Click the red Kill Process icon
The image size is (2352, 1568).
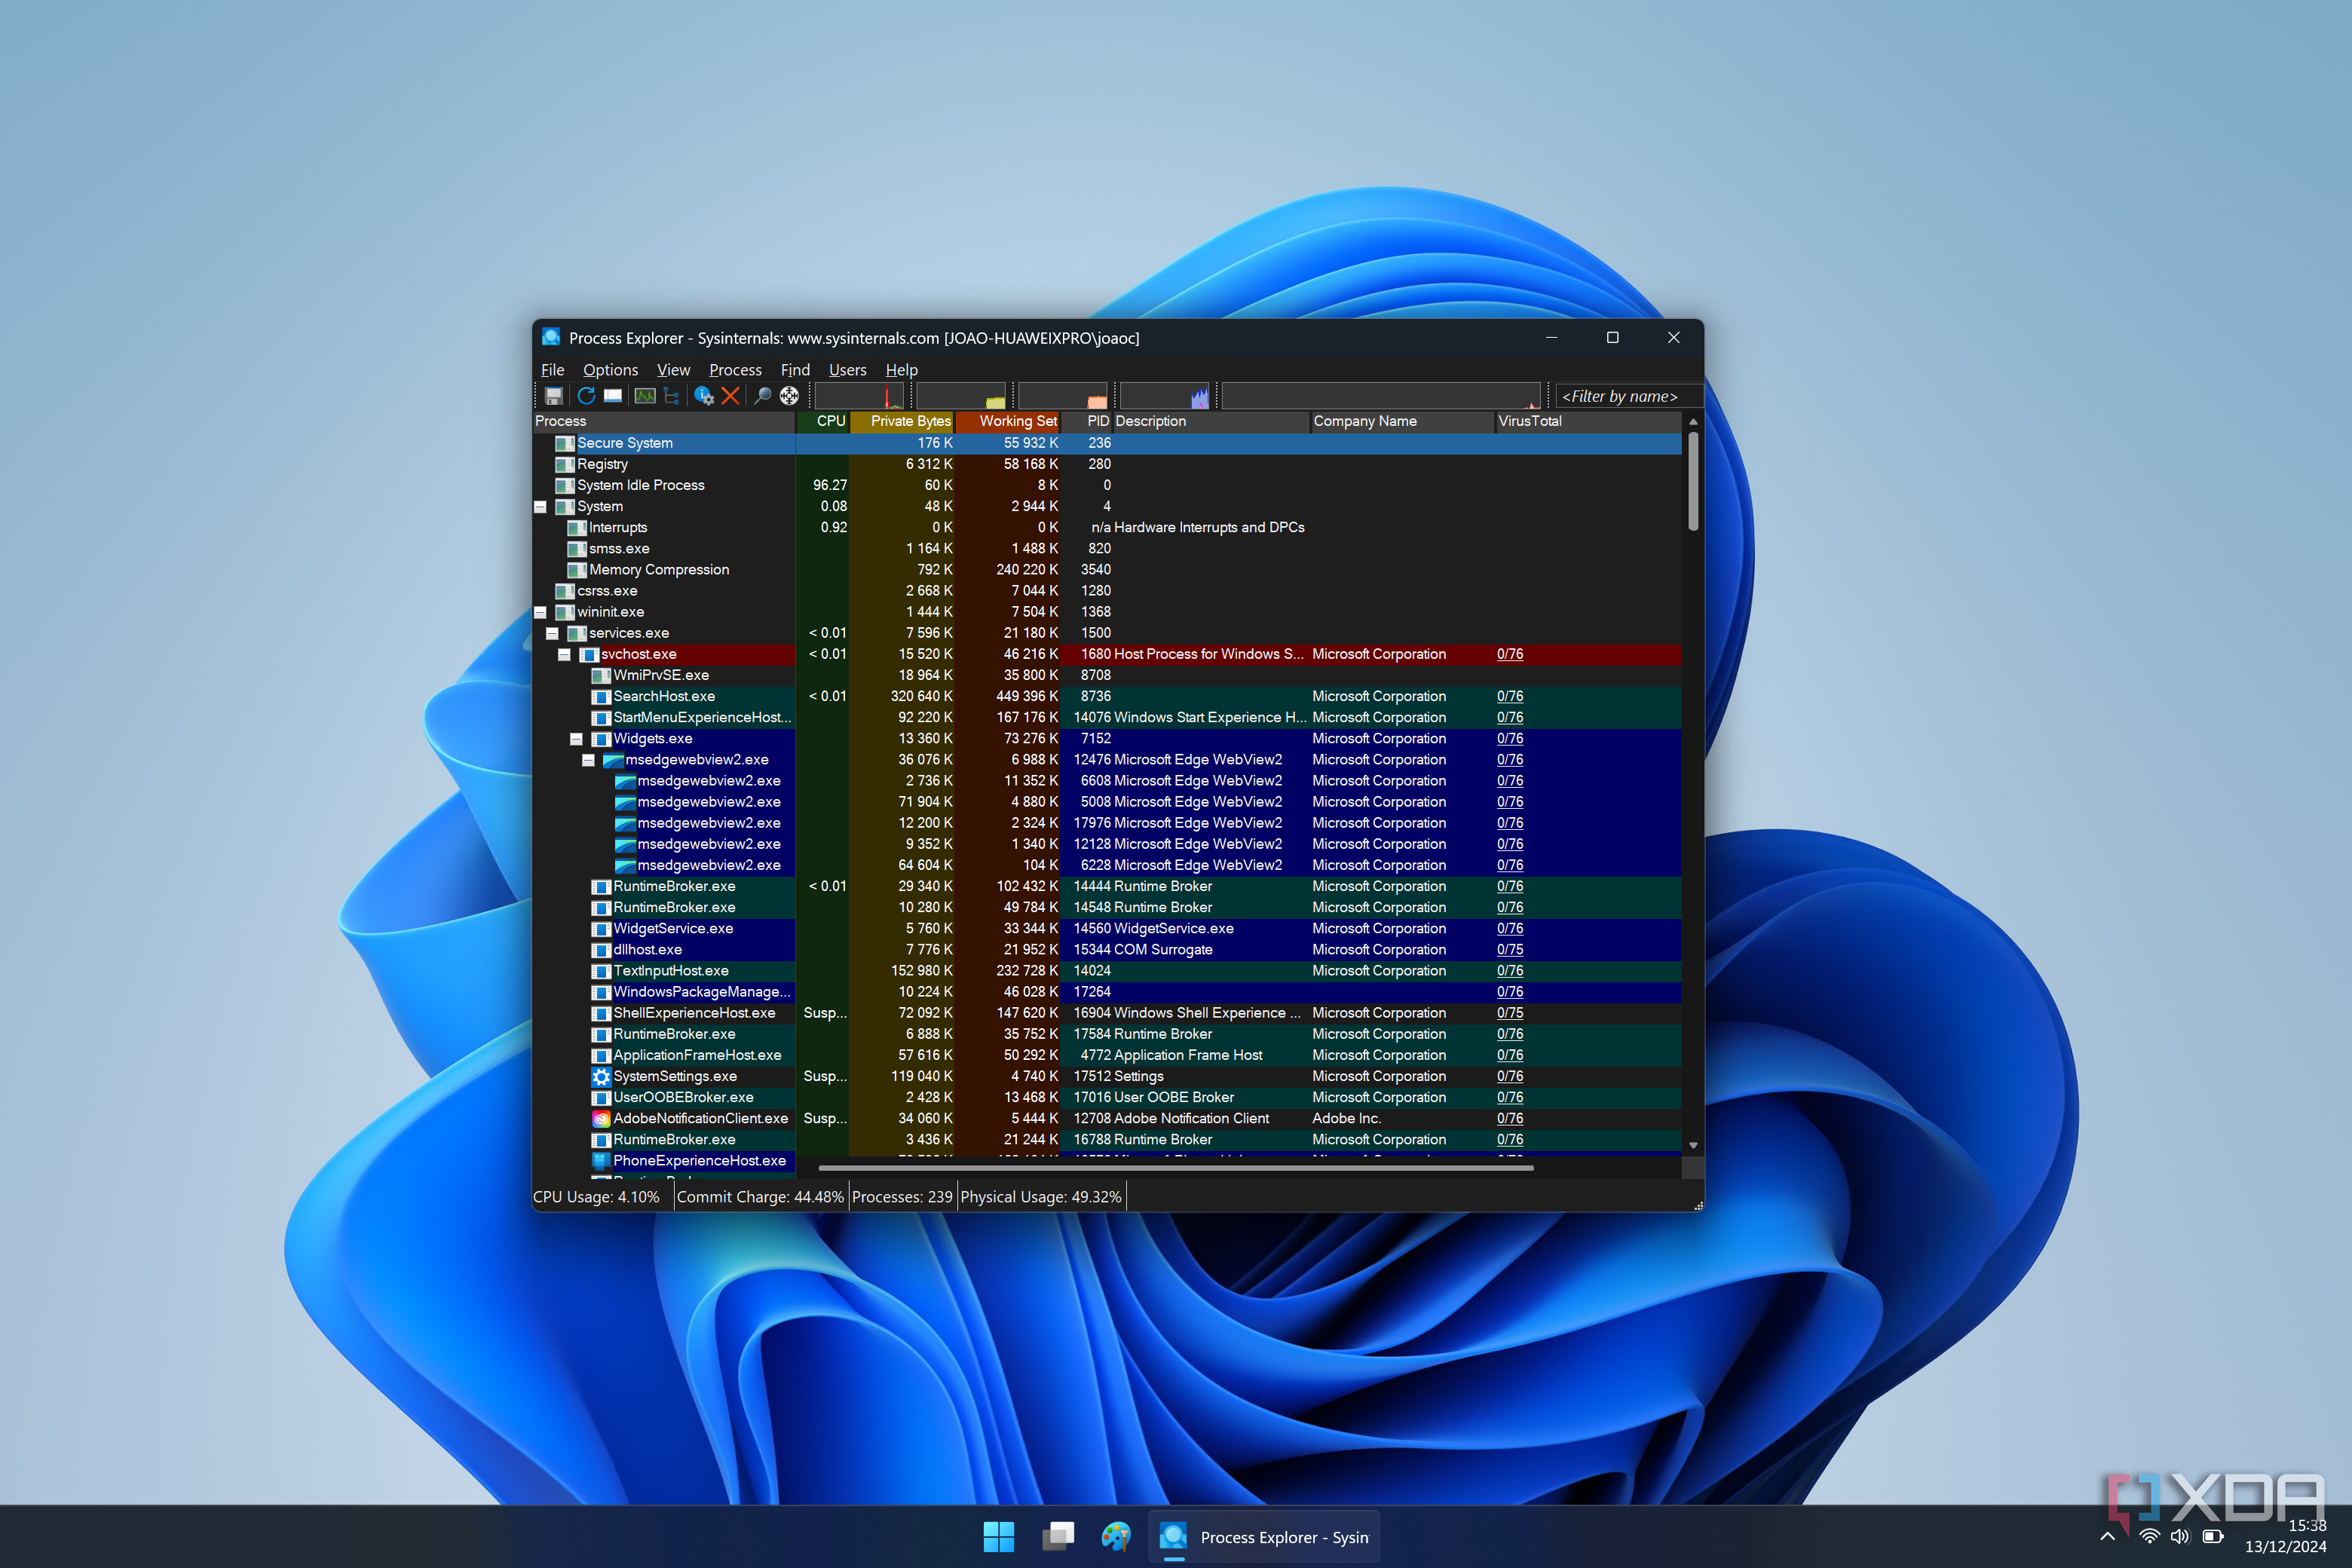tap(731, 396)
